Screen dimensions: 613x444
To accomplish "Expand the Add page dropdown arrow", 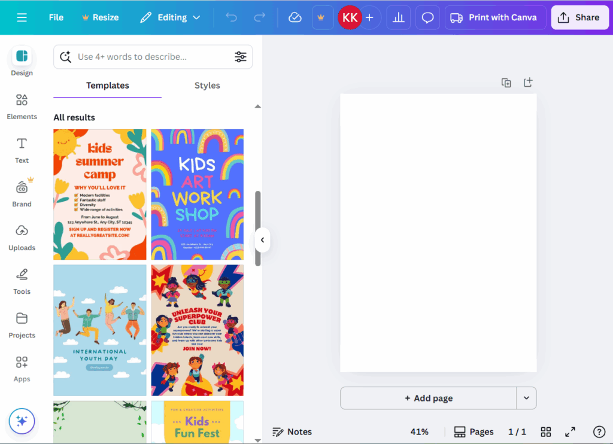I will point(526,398).
